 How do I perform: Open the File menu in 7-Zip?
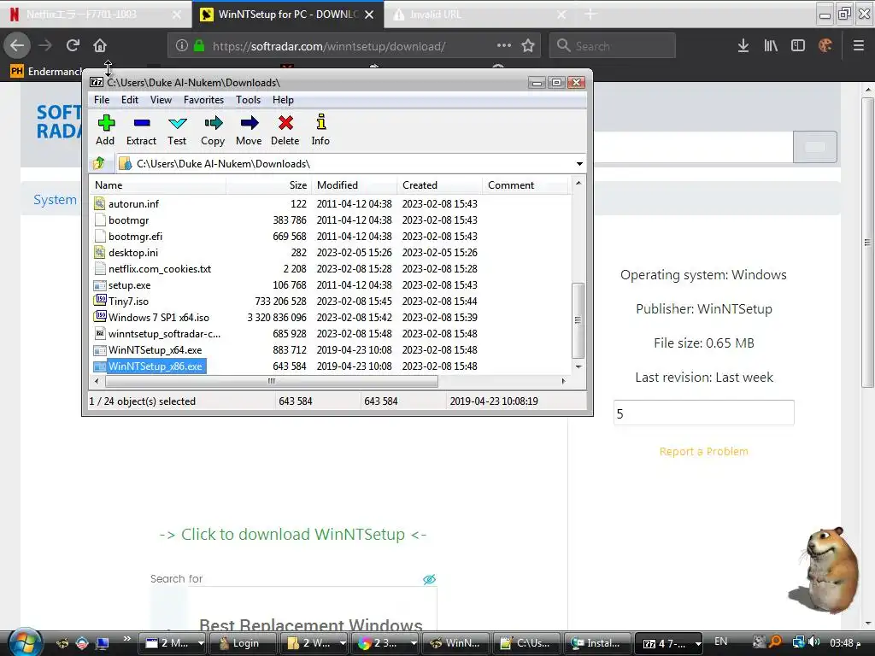coord(102,100)
